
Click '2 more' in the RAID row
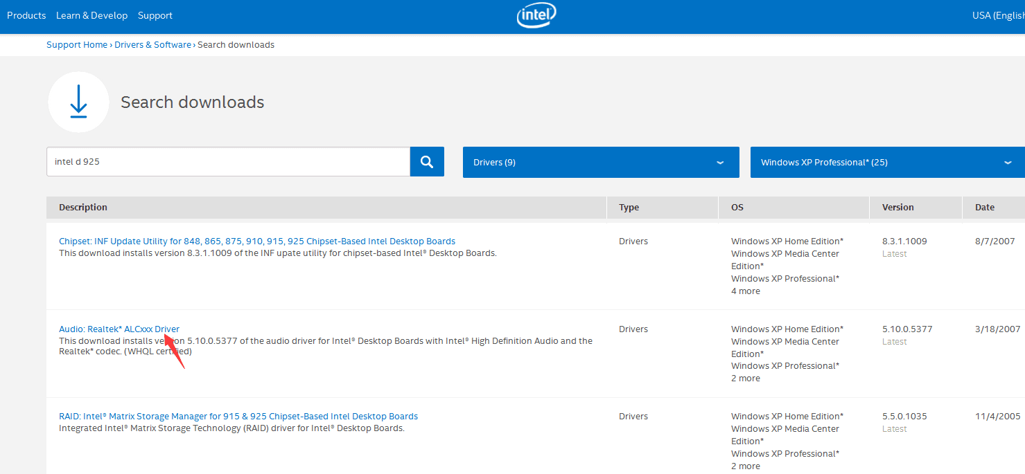coord(746,466)
